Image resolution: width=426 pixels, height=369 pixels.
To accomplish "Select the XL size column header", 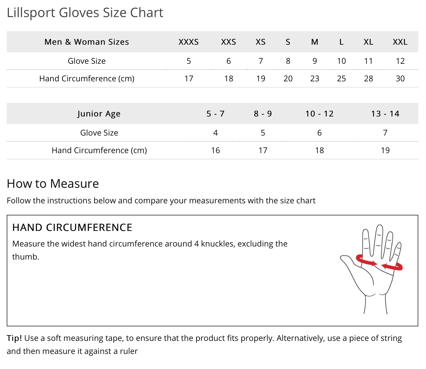I will [368, 42].
